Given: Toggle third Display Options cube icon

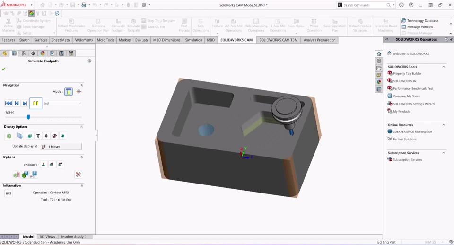Looking at the screenshot, I should [x=29, y=136].
